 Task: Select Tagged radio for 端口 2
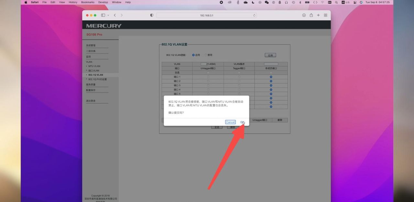239,81
